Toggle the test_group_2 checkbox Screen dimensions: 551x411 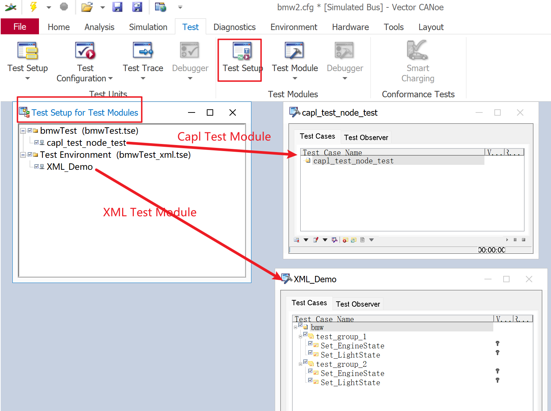point(305,362)
